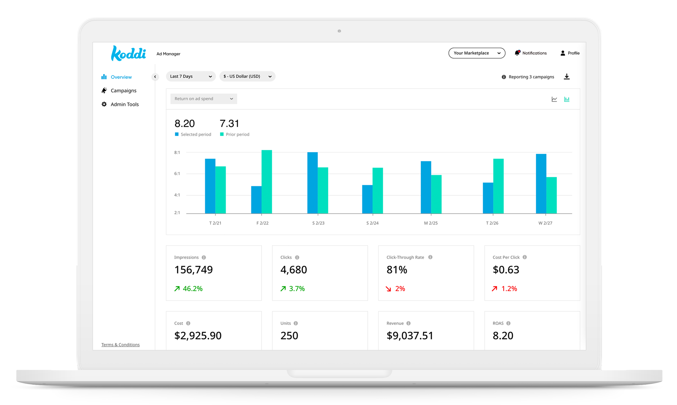Click the Overview bar chart icon
The width and height of the screenshot is (677, 405).
pyautogui.click(x=104, y=77)
